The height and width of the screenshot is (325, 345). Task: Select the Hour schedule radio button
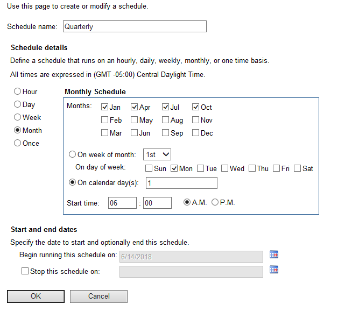tap(18, 92)
